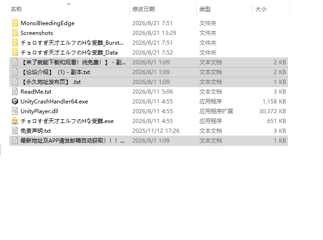
Task: Click the date 2026/8/11 5:06 of ReadMe.txt
Action: 152,92
